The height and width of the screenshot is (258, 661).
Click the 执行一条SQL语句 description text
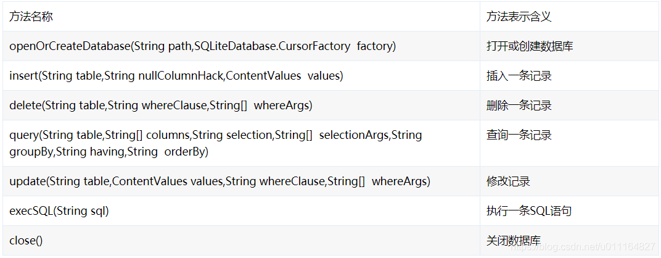(528, 211)
